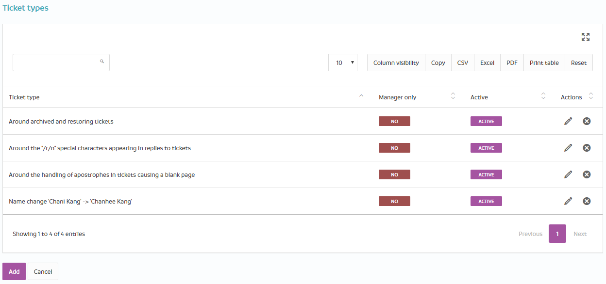Sort table by Ticket type column header

click(x=24, y=97)
